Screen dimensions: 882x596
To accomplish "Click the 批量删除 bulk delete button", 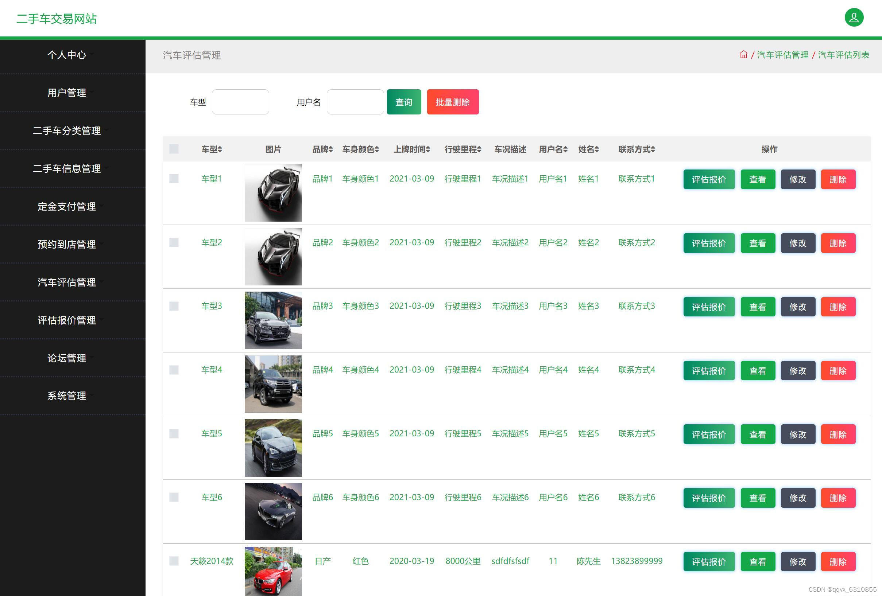I will (x=453, y=102).
